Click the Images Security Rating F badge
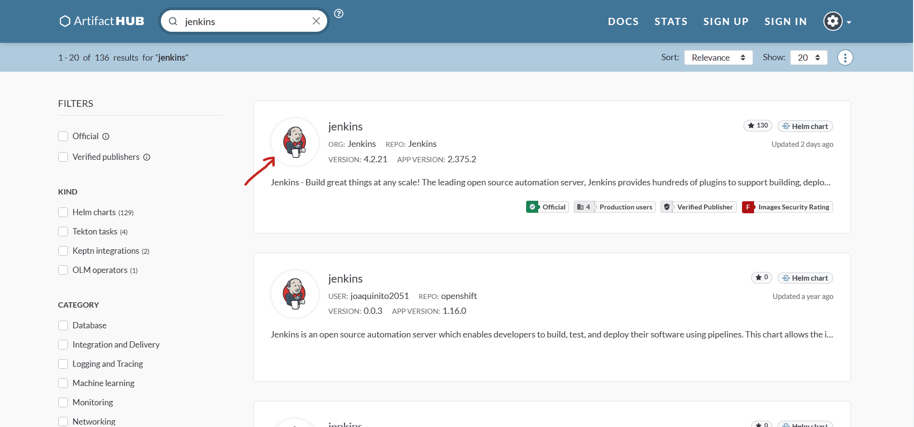This screenshot has height=427, width=914. point(787,207)
